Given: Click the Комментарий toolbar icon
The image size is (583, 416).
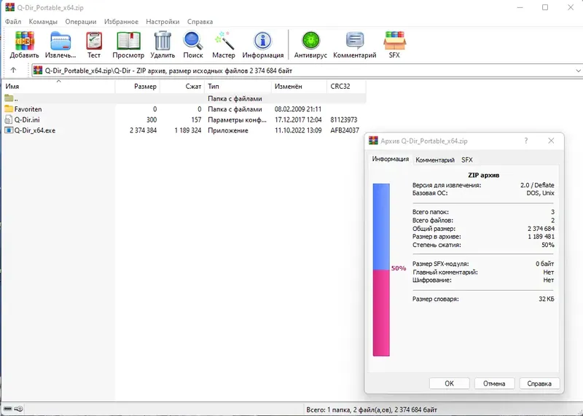Looking at the screenshot, I should point(355,41).
